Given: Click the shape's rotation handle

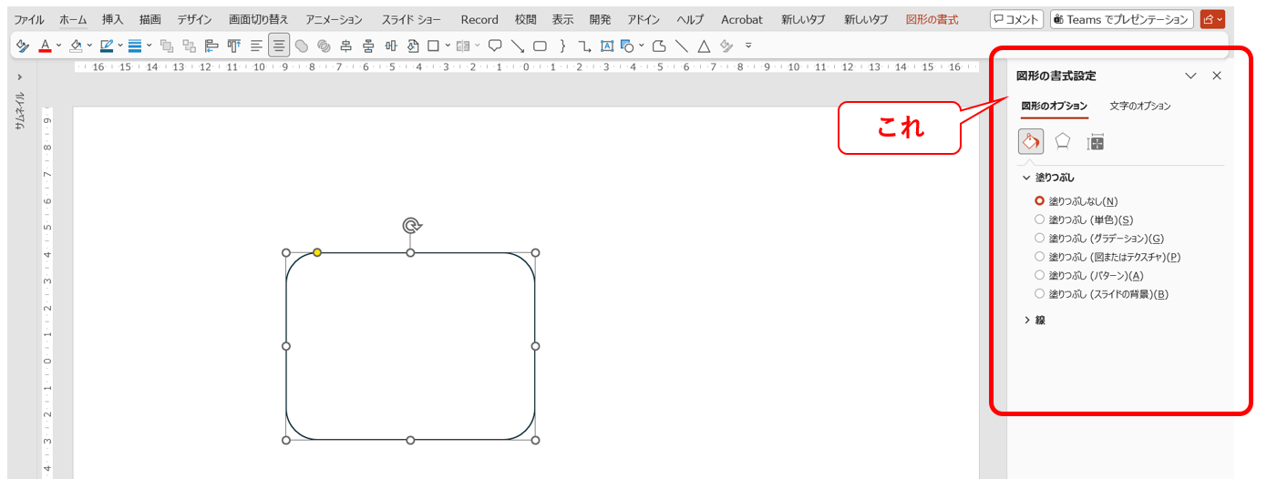Looking at the screenshot, I should (x=412, y=226).
